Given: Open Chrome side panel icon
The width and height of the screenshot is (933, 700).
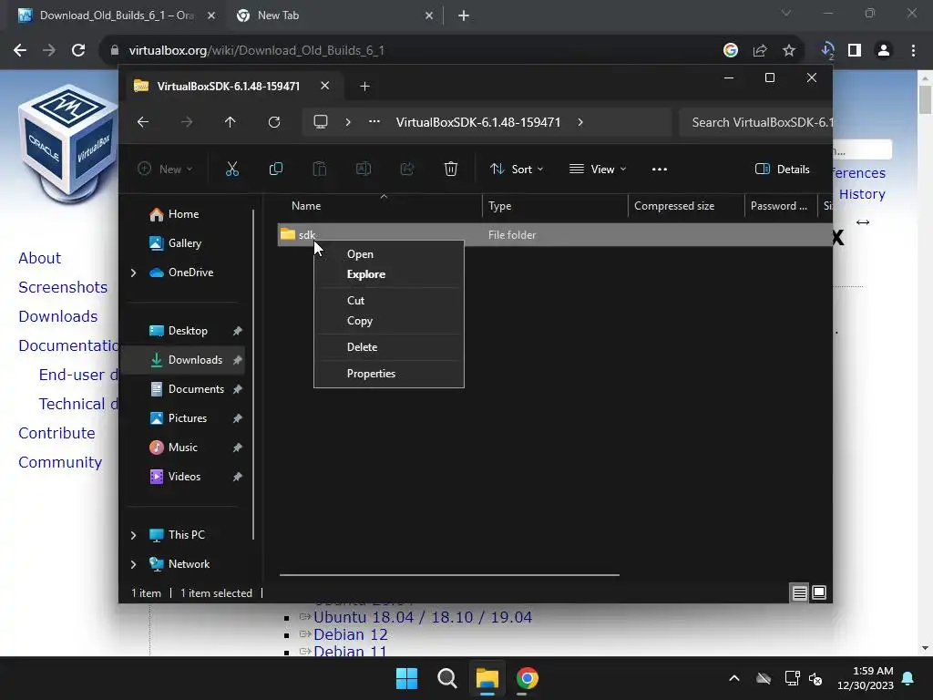Looking at the screenshot, I should point(855,51).
